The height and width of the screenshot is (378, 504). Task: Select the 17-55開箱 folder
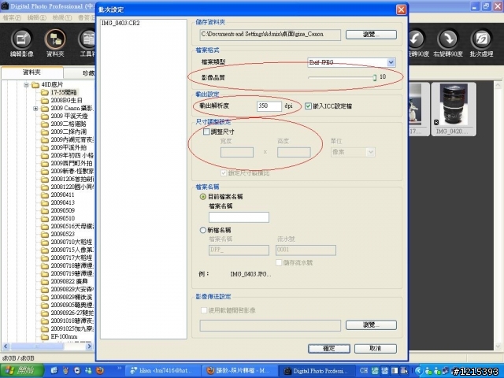coord(59,93)
